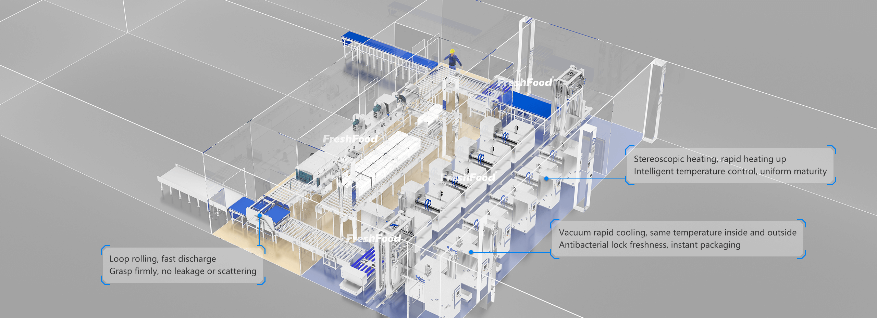Click the blue hotspot dot on the loop rolling machine
877x318 pixels.
(x=260, y=215)
